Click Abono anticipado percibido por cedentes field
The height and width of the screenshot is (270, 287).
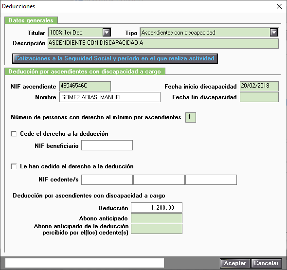tap(157, 229)
